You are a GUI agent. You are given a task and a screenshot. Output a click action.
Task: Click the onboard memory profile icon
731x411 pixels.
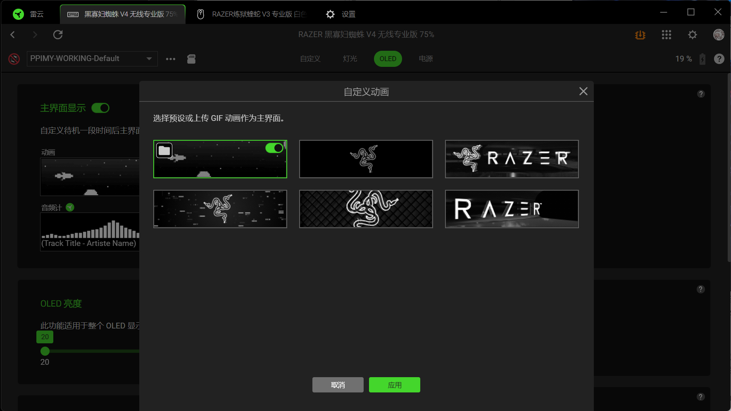coord(191,59)
